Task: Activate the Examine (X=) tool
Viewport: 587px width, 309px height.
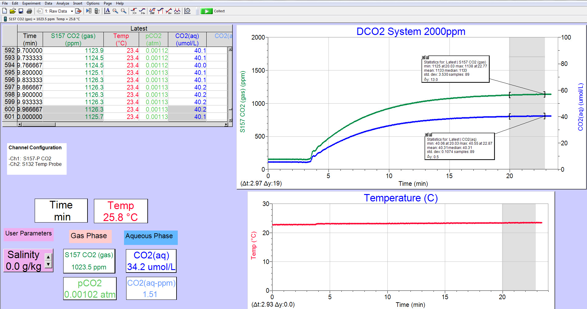Action: [x=133, y=11]
